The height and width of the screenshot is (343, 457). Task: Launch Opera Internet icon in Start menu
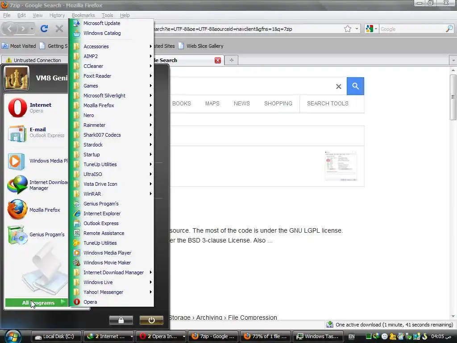[17, 108]
